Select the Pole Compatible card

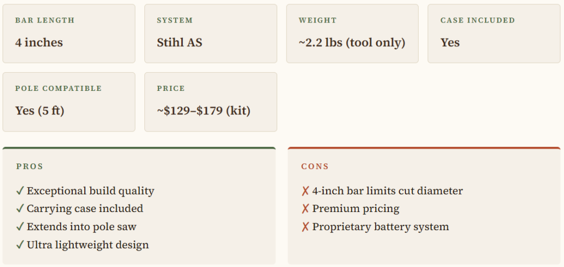coord(69,102)
